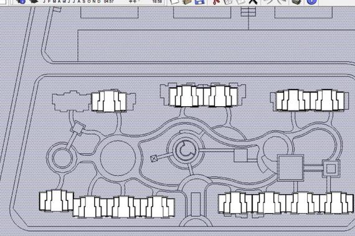Click the black X Erase icon
This screenshot has height=236, width=355.
coord(253,2)
